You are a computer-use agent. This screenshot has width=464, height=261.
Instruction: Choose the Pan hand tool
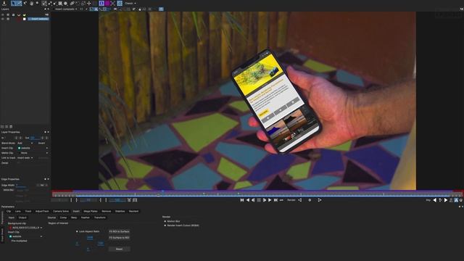tap(32, 3)
